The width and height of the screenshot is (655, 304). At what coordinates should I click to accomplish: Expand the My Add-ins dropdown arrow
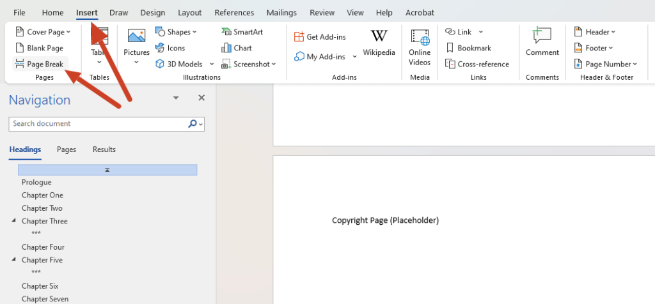[x=354, y=57]
